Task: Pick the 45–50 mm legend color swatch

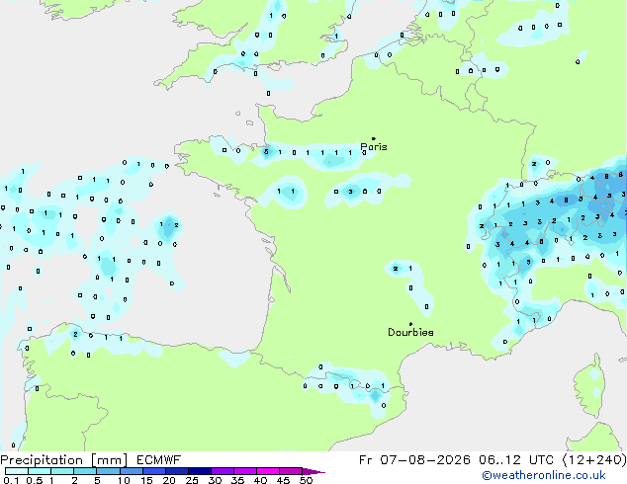Action: [291, 471]
